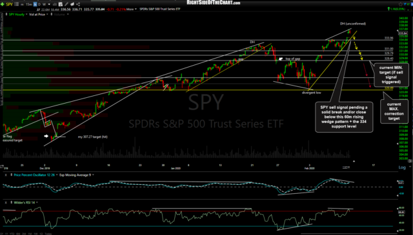Click the SPDRs S&P 500 Trust Series ETF description
Viewport: 413px width, 235px height.
pyautogui.click(x=159, y=9)
